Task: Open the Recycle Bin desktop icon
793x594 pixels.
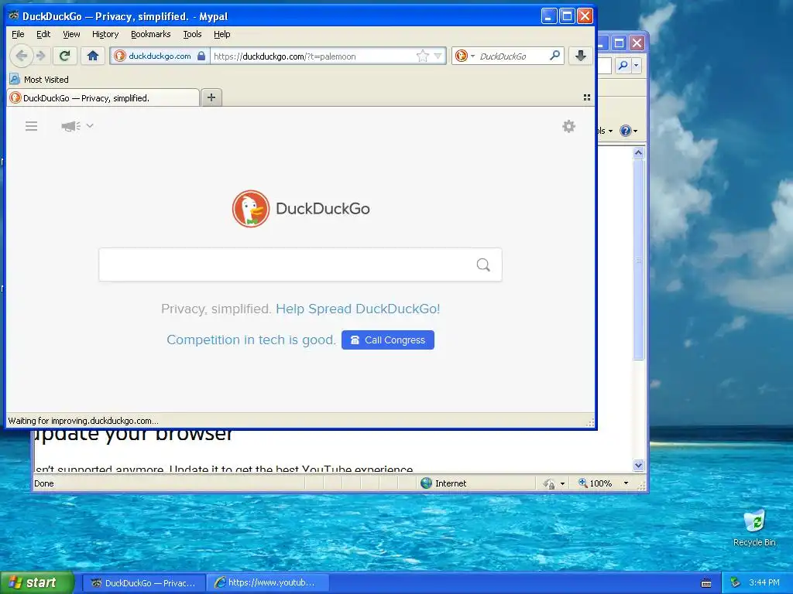Action: [x=754, y=528]
